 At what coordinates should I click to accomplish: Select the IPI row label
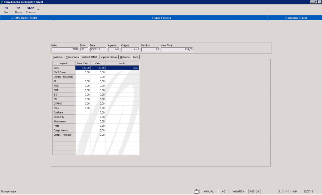64,81
